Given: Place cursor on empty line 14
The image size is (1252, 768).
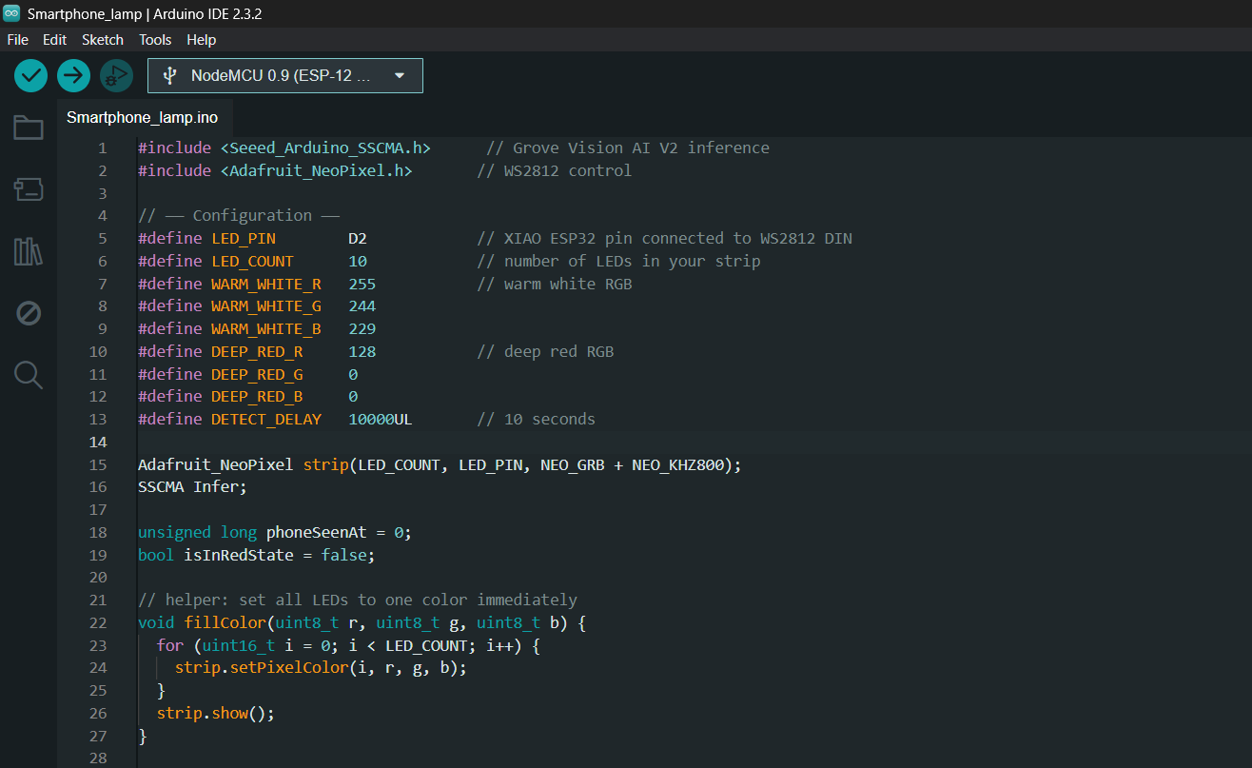Looking at the screenshot, I should click(x=381, y=443).
